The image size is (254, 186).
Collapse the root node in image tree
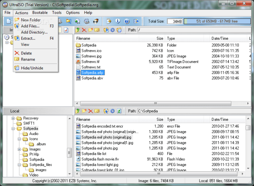pyautogui.click(x=7, y=42)
